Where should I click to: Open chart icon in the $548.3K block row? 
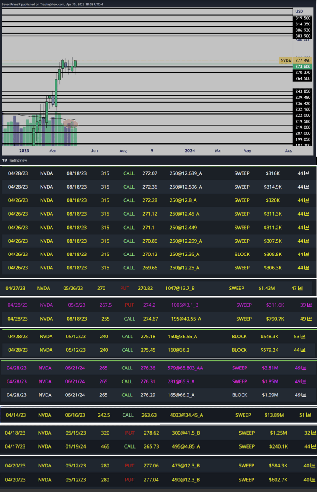[x=303, y=337]
